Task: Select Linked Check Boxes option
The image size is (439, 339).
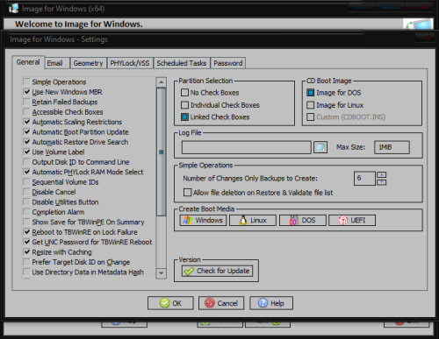Action: [x=184, y=117]
